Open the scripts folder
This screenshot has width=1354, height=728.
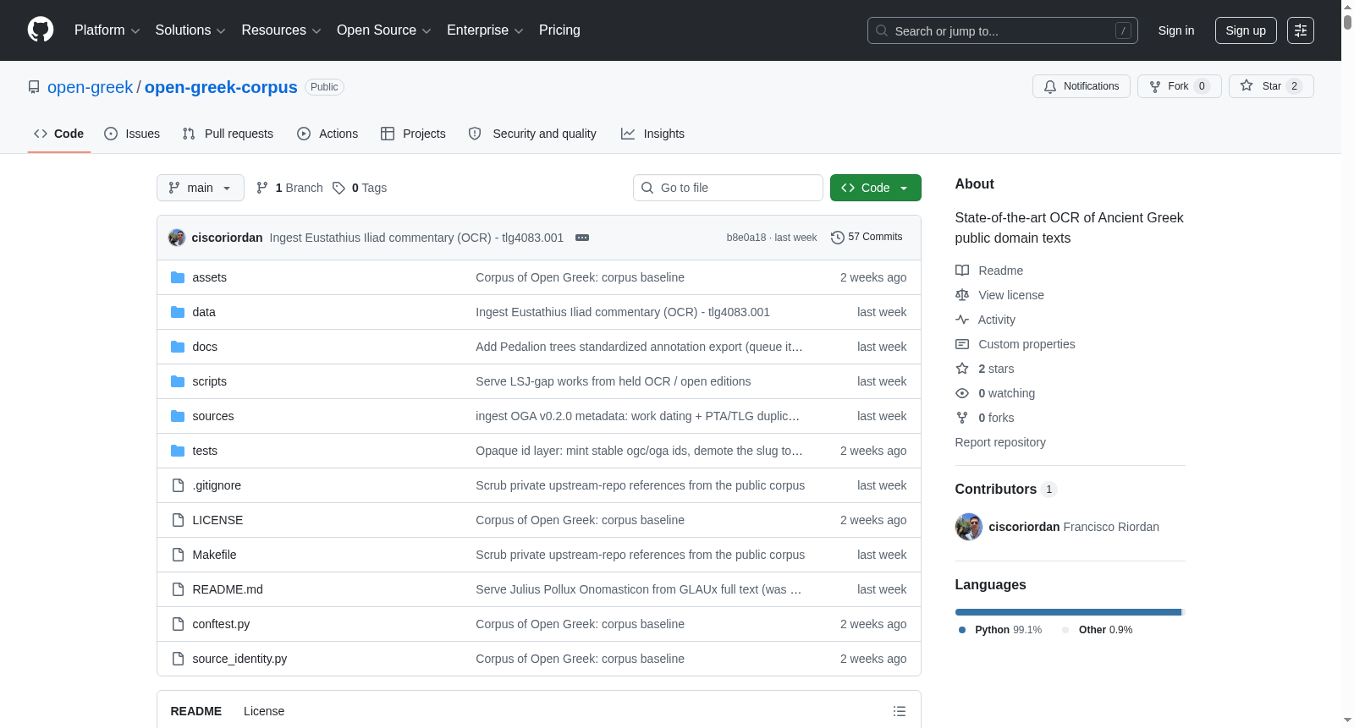[x=209, y=381]
